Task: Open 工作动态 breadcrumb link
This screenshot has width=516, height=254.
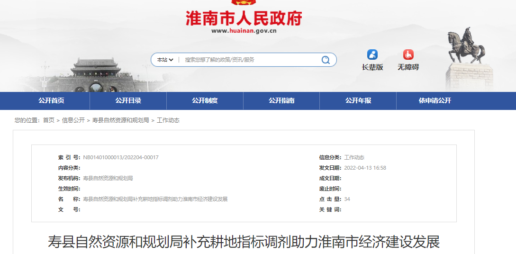Action: 168,120
